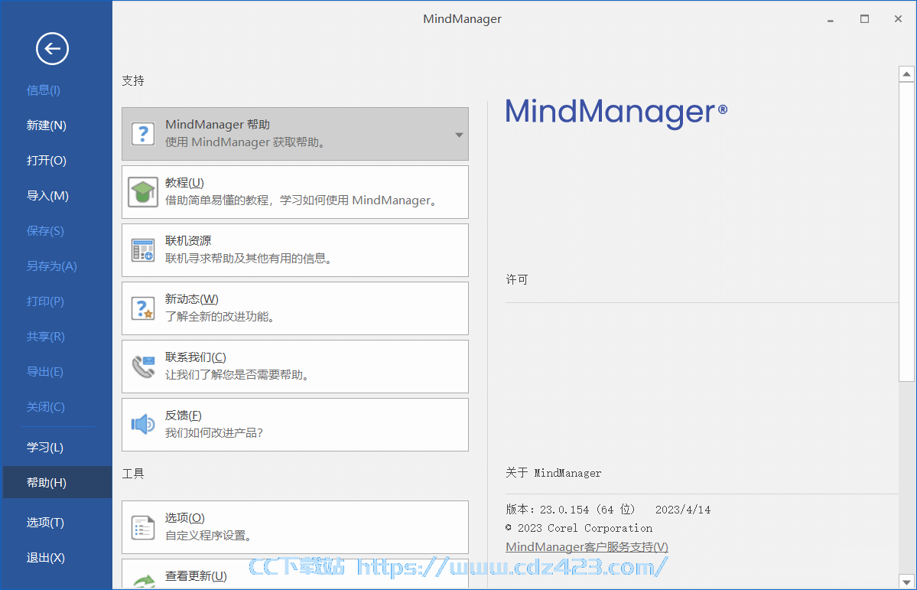
Task: Click the 联系我们 phone and mail icon
Action: pos(143,367)
